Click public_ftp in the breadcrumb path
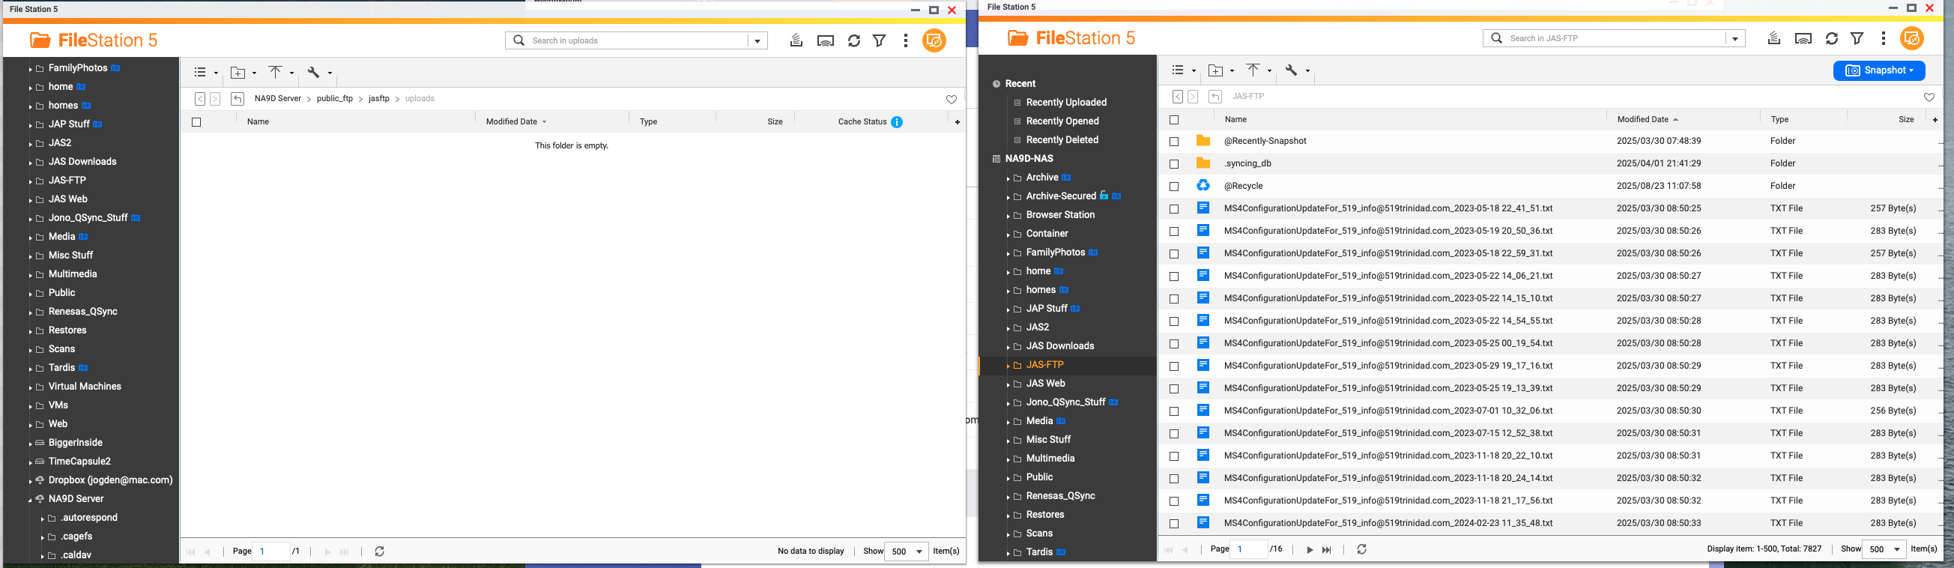The width and height of the screenshot is (1954, 568). pos(334,99)
